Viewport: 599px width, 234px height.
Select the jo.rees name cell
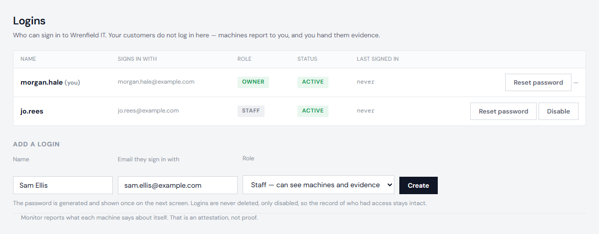click(x=32, y=111)
